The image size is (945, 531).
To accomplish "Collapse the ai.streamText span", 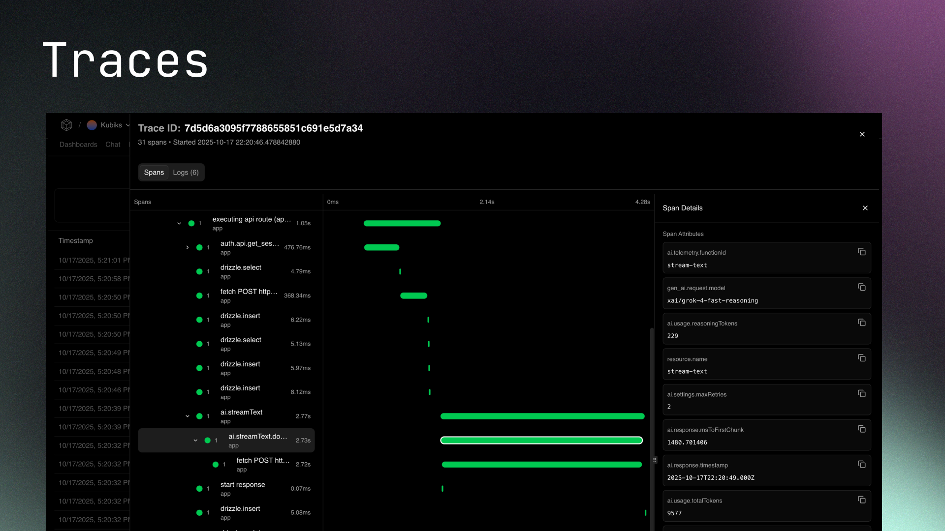I will tap(187, 416).
